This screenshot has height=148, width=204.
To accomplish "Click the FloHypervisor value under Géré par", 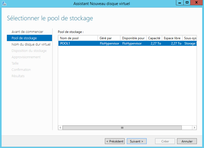I will [x=109, y=43].
